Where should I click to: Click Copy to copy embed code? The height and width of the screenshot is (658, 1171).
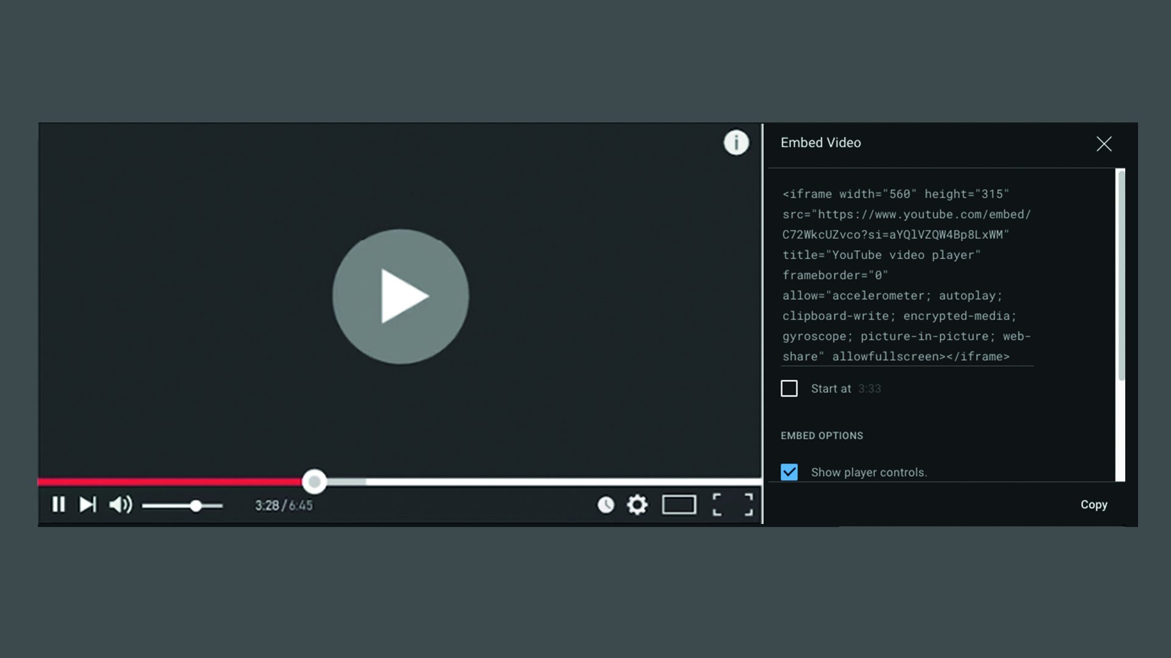tap(1094, 504)
